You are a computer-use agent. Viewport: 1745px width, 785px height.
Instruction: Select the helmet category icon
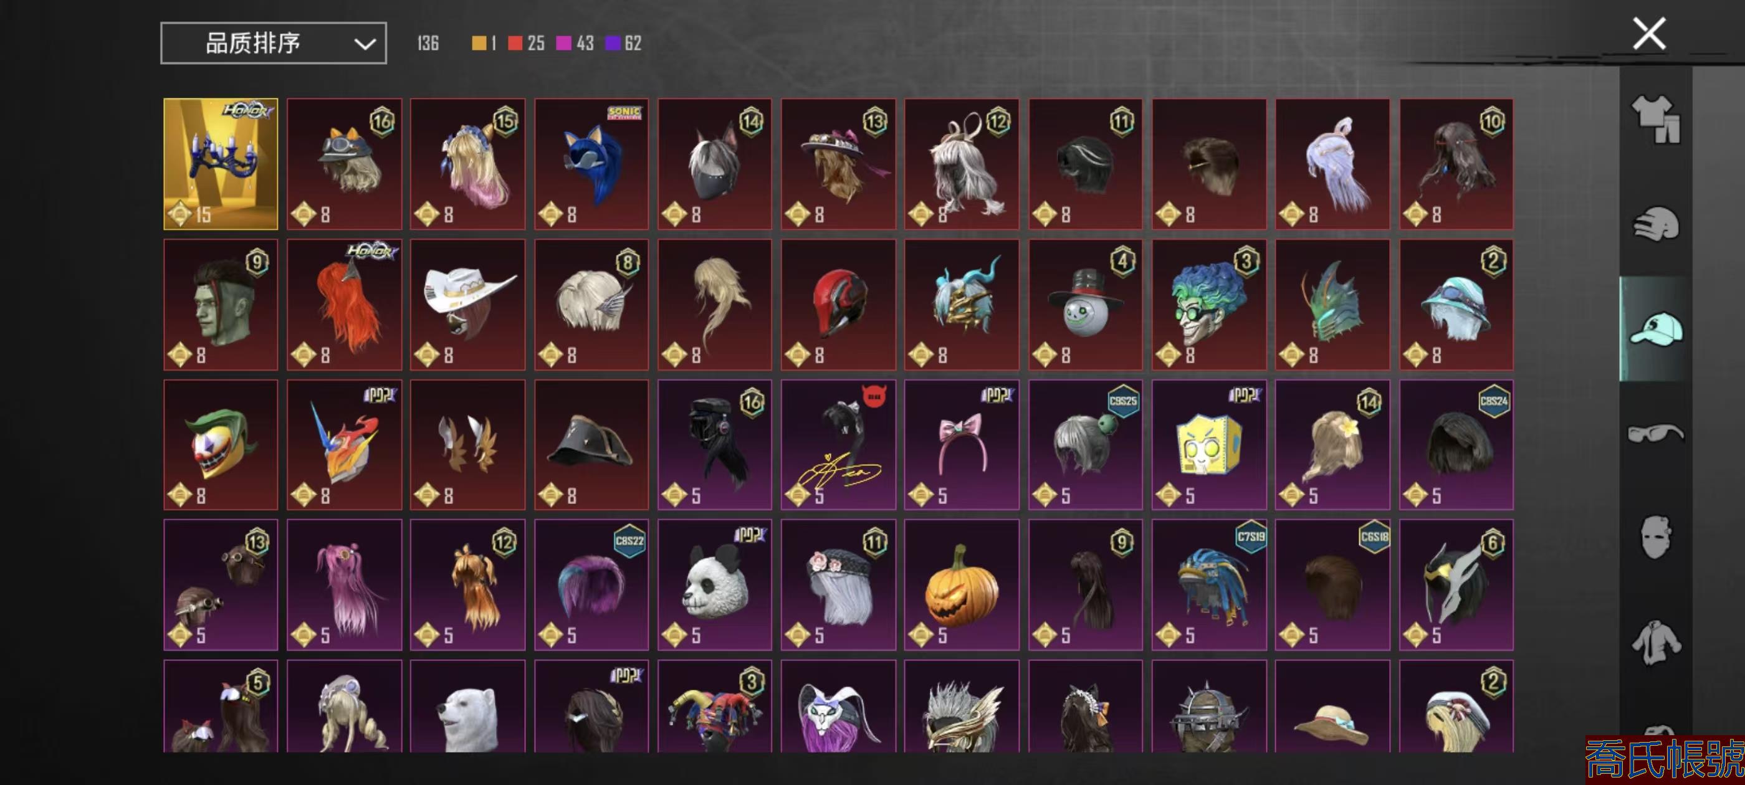(1656, 224)
